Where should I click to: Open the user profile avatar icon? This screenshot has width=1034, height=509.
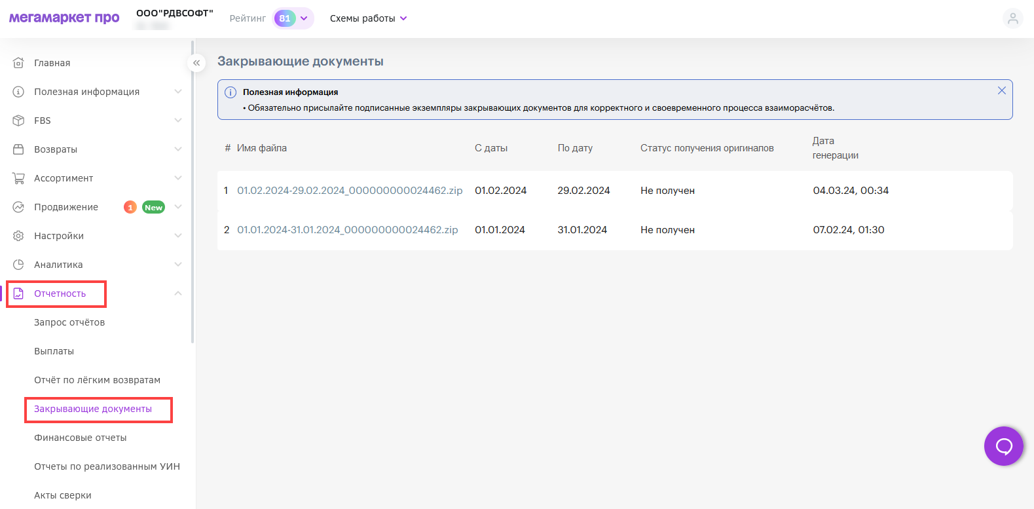point(1012,18)
